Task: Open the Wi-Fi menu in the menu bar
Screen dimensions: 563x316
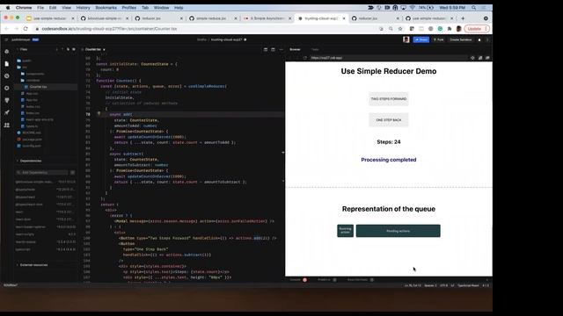Action: click(413, 8)
